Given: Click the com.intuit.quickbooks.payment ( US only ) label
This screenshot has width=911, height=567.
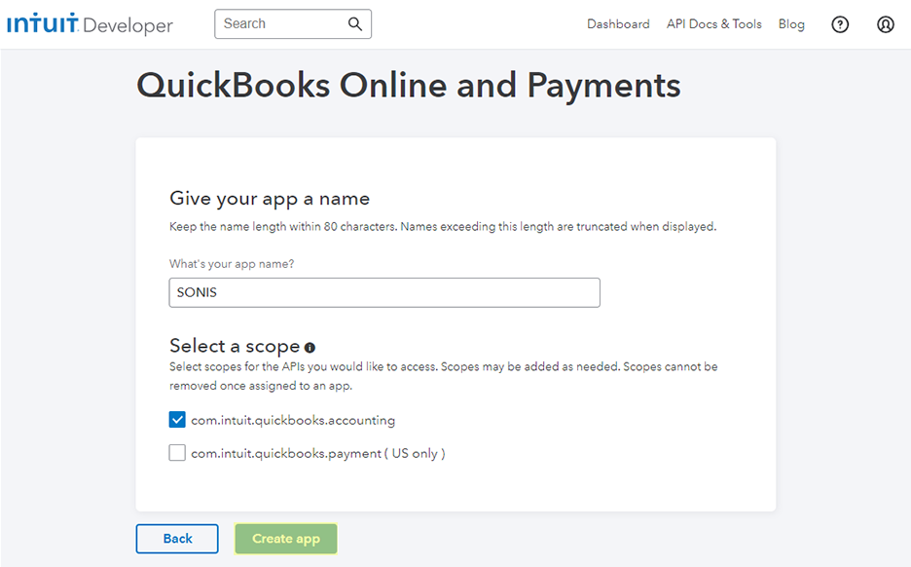Looking at the screenshot, I should 318,453.
